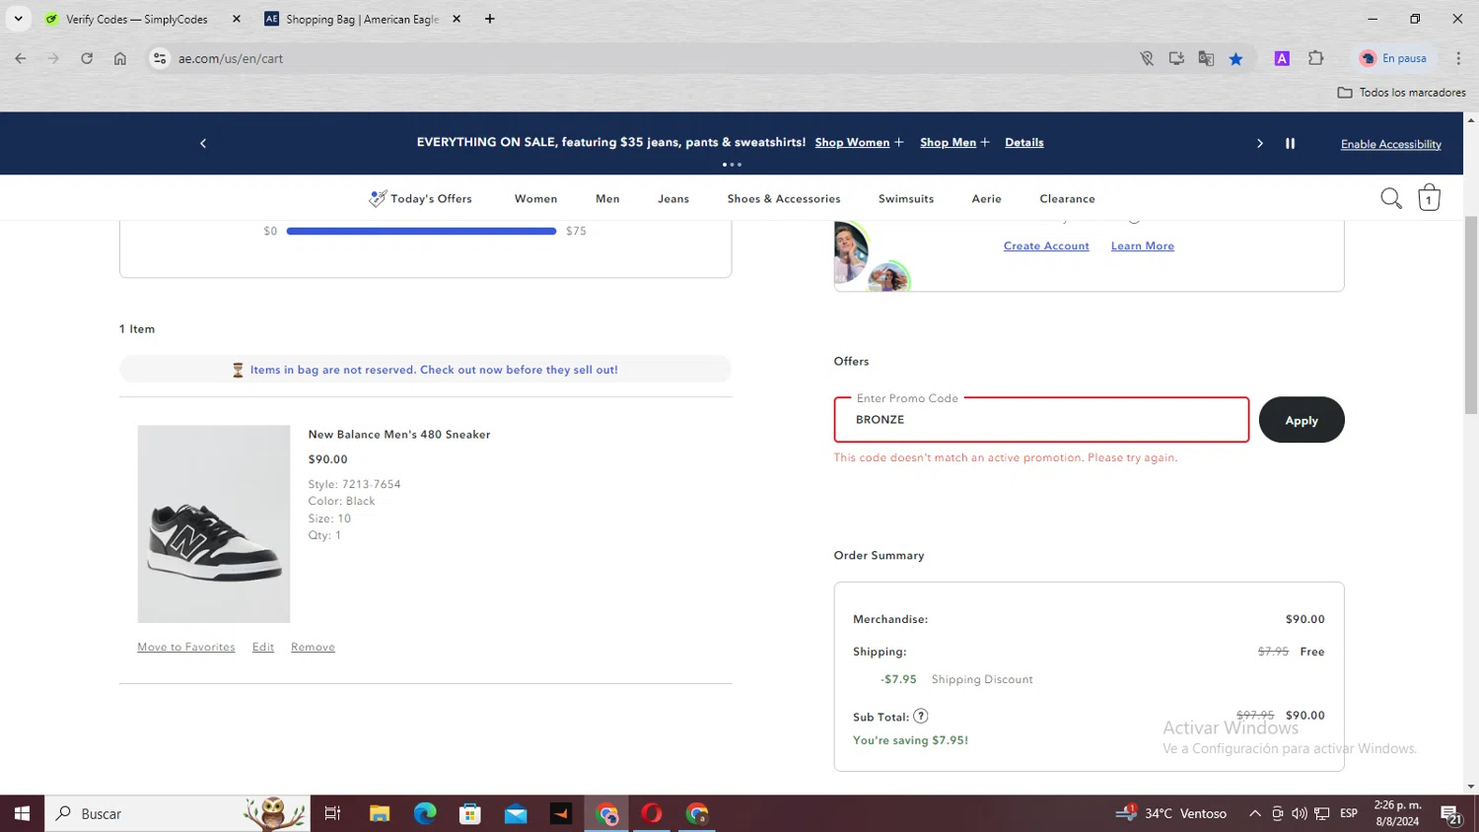
Task: Click the Sub Total help question icon
Action: point(920,717)
